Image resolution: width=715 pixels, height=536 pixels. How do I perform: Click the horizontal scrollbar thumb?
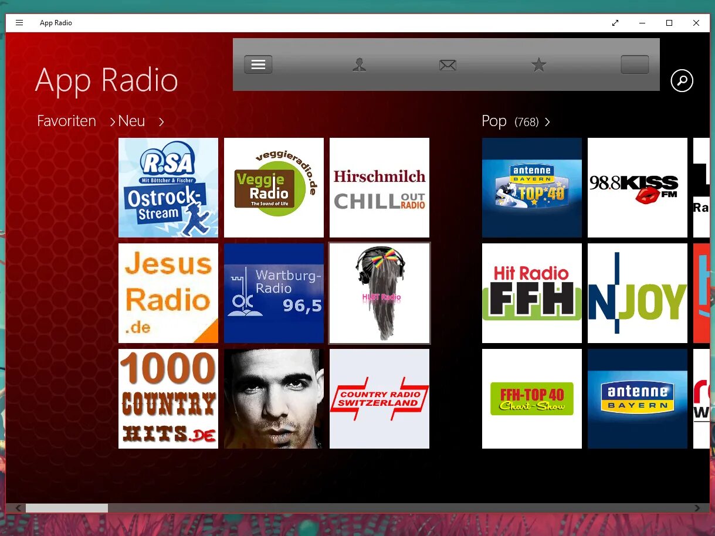67,508
